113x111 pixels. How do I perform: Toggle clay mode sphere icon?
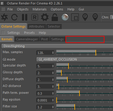pyautogui.click(x=65, y=17)
